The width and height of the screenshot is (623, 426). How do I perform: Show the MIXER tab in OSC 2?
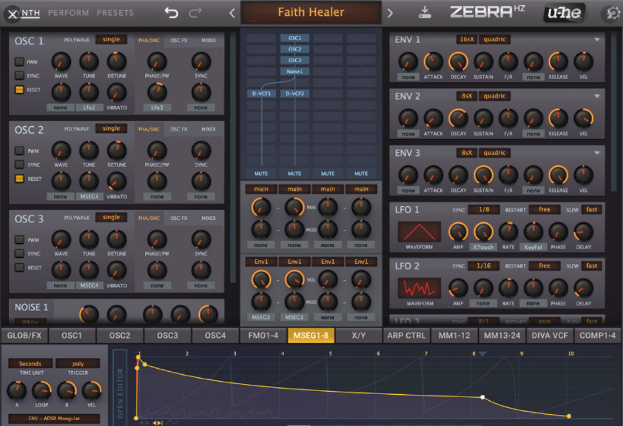click(209, 129)
